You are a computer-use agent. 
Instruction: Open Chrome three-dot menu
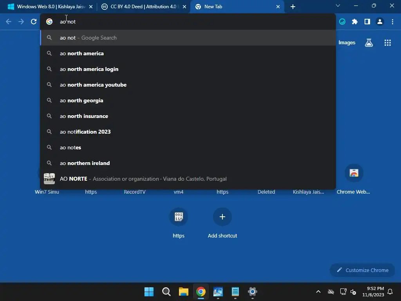click(392, 22)
